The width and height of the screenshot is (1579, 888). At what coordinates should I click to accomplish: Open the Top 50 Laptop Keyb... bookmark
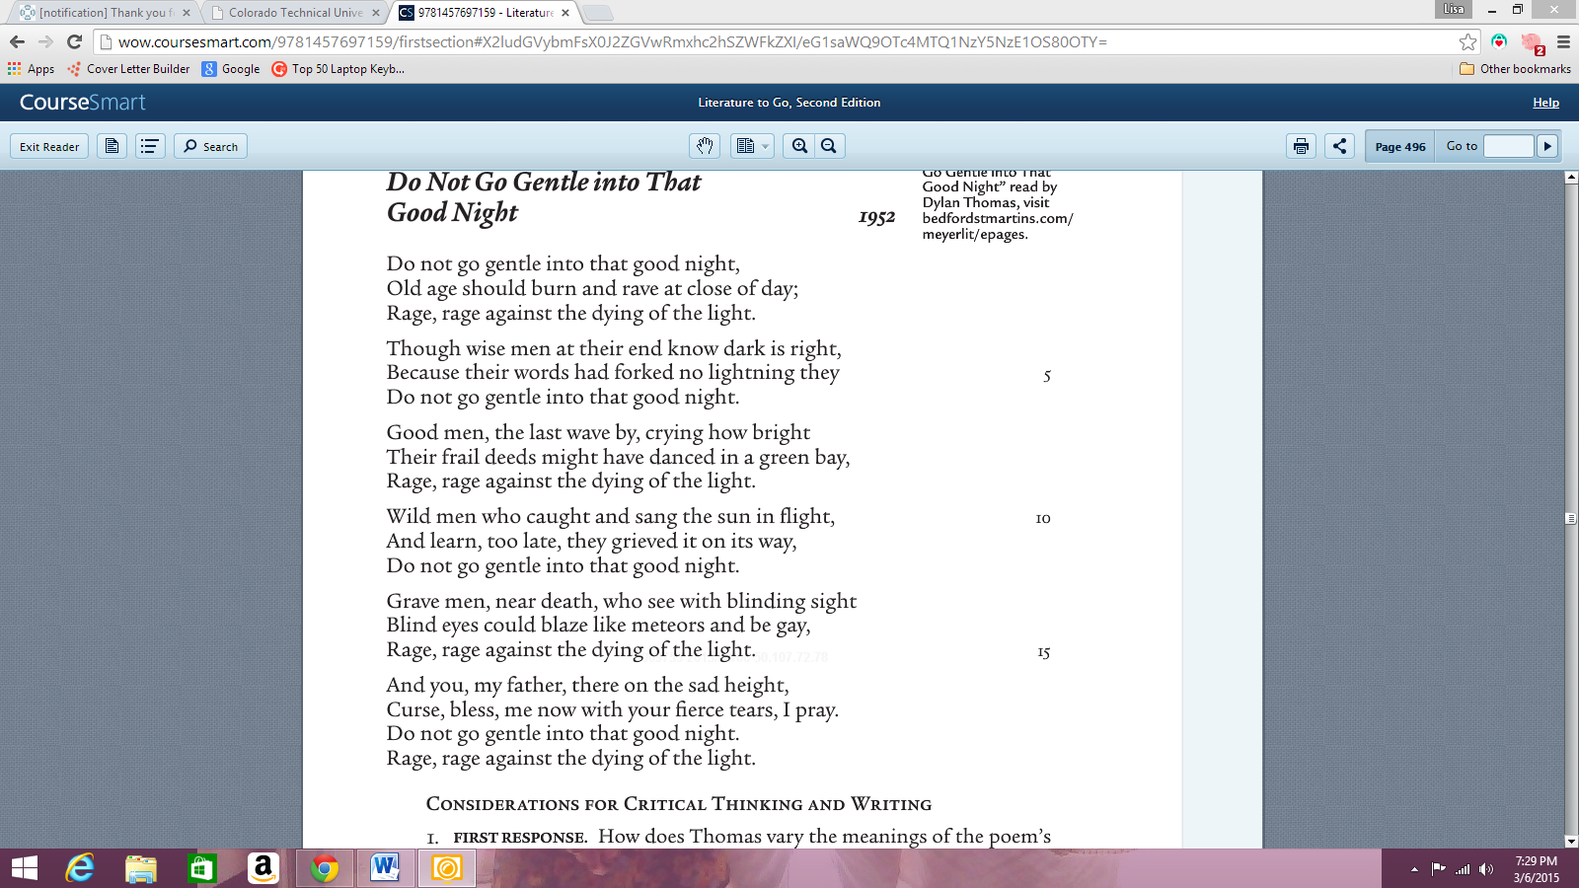tap(338, 69)
